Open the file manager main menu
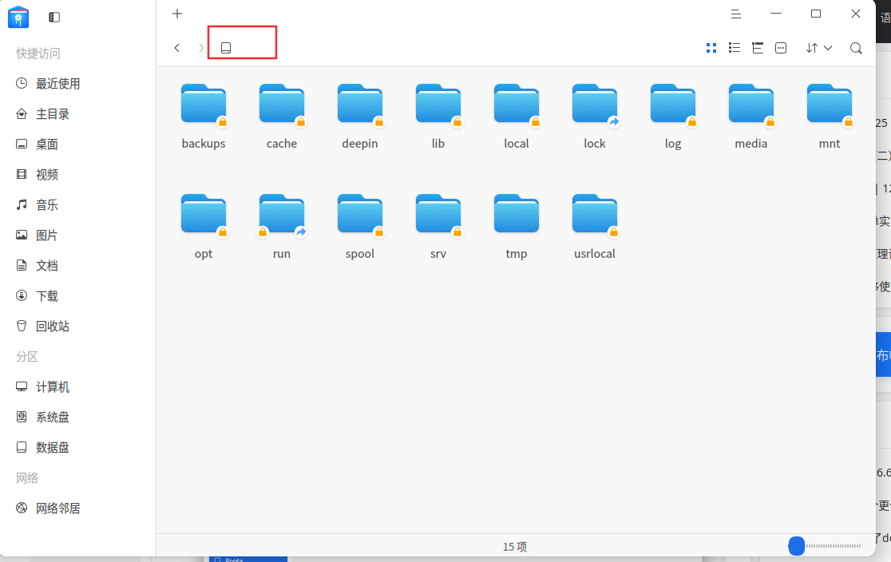This screenshot has height=562, width=891. 736,14
